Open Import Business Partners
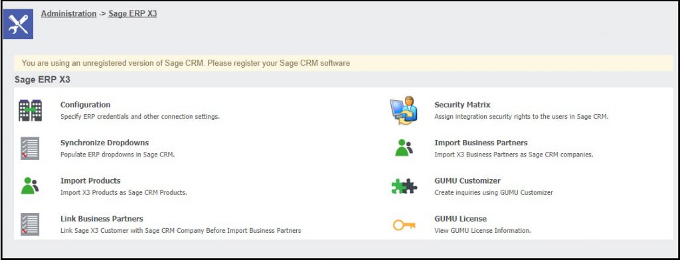Viewport: 680px width, 260px height. tap(481, 143)
